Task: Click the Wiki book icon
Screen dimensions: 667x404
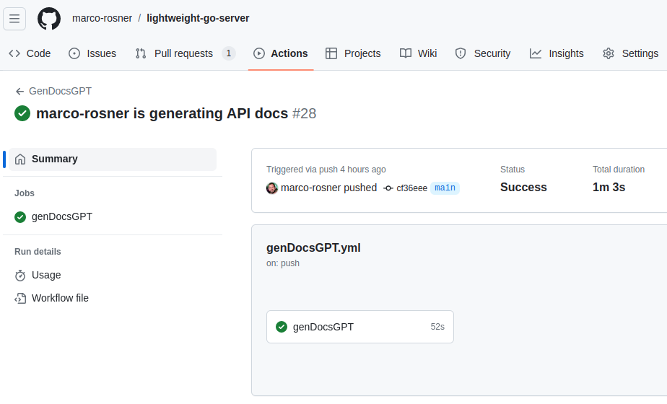Action: pos(406,53)
